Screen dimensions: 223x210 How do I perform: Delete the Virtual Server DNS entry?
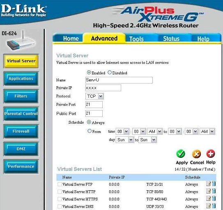(x=214, y=206)
